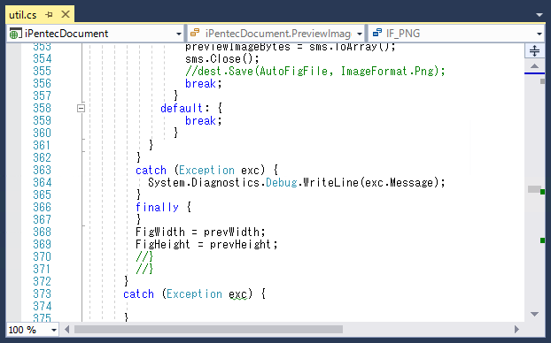Open the tab list overflow arrow
Viewport: 551px width, 343px height.
539,15
